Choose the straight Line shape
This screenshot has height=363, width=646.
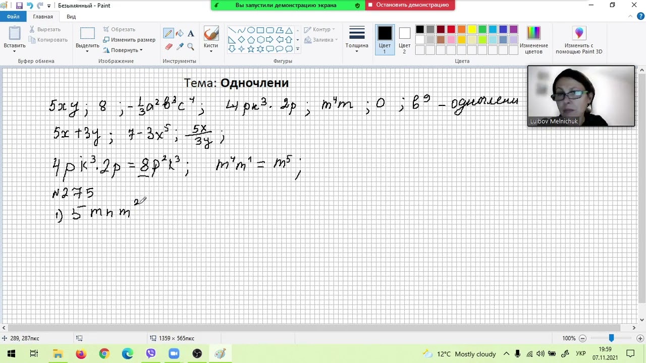(232, 30)
